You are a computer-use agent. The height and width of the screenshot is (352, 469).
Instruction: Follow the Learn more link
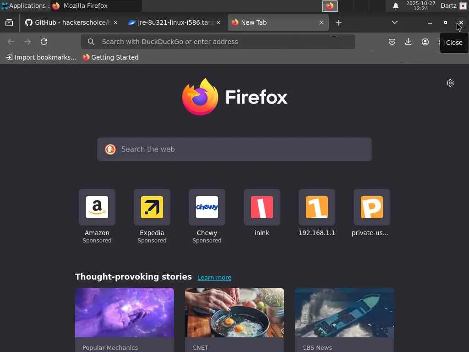coord(214,277)
